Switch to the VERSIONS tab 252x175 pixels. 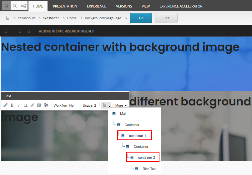(x=124, y=6)
